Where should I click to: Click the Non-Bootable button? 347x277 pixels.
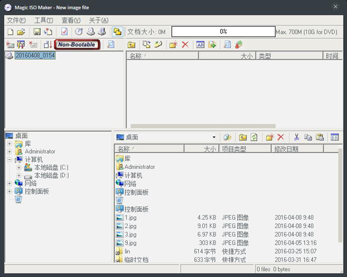[x=77, y=45]
